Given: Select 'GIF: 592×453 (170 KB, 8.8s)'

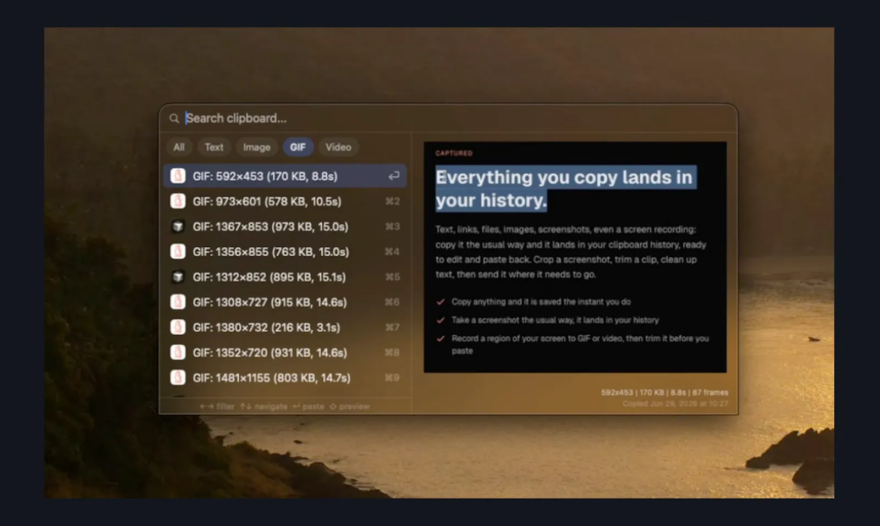Looking at the screenshot, I should tap(285, 176).
